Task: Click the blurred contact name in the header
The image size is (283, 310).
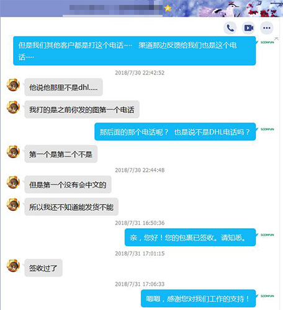Action: pyautogui.click(x=116, y=8)
